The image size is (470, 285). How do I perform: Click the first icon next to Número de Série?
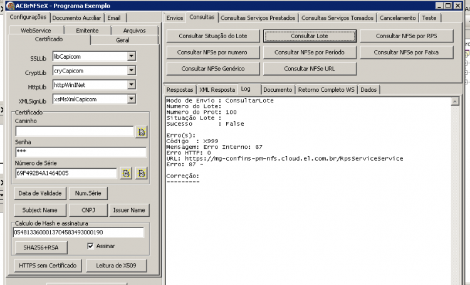(x=126, y=173)
